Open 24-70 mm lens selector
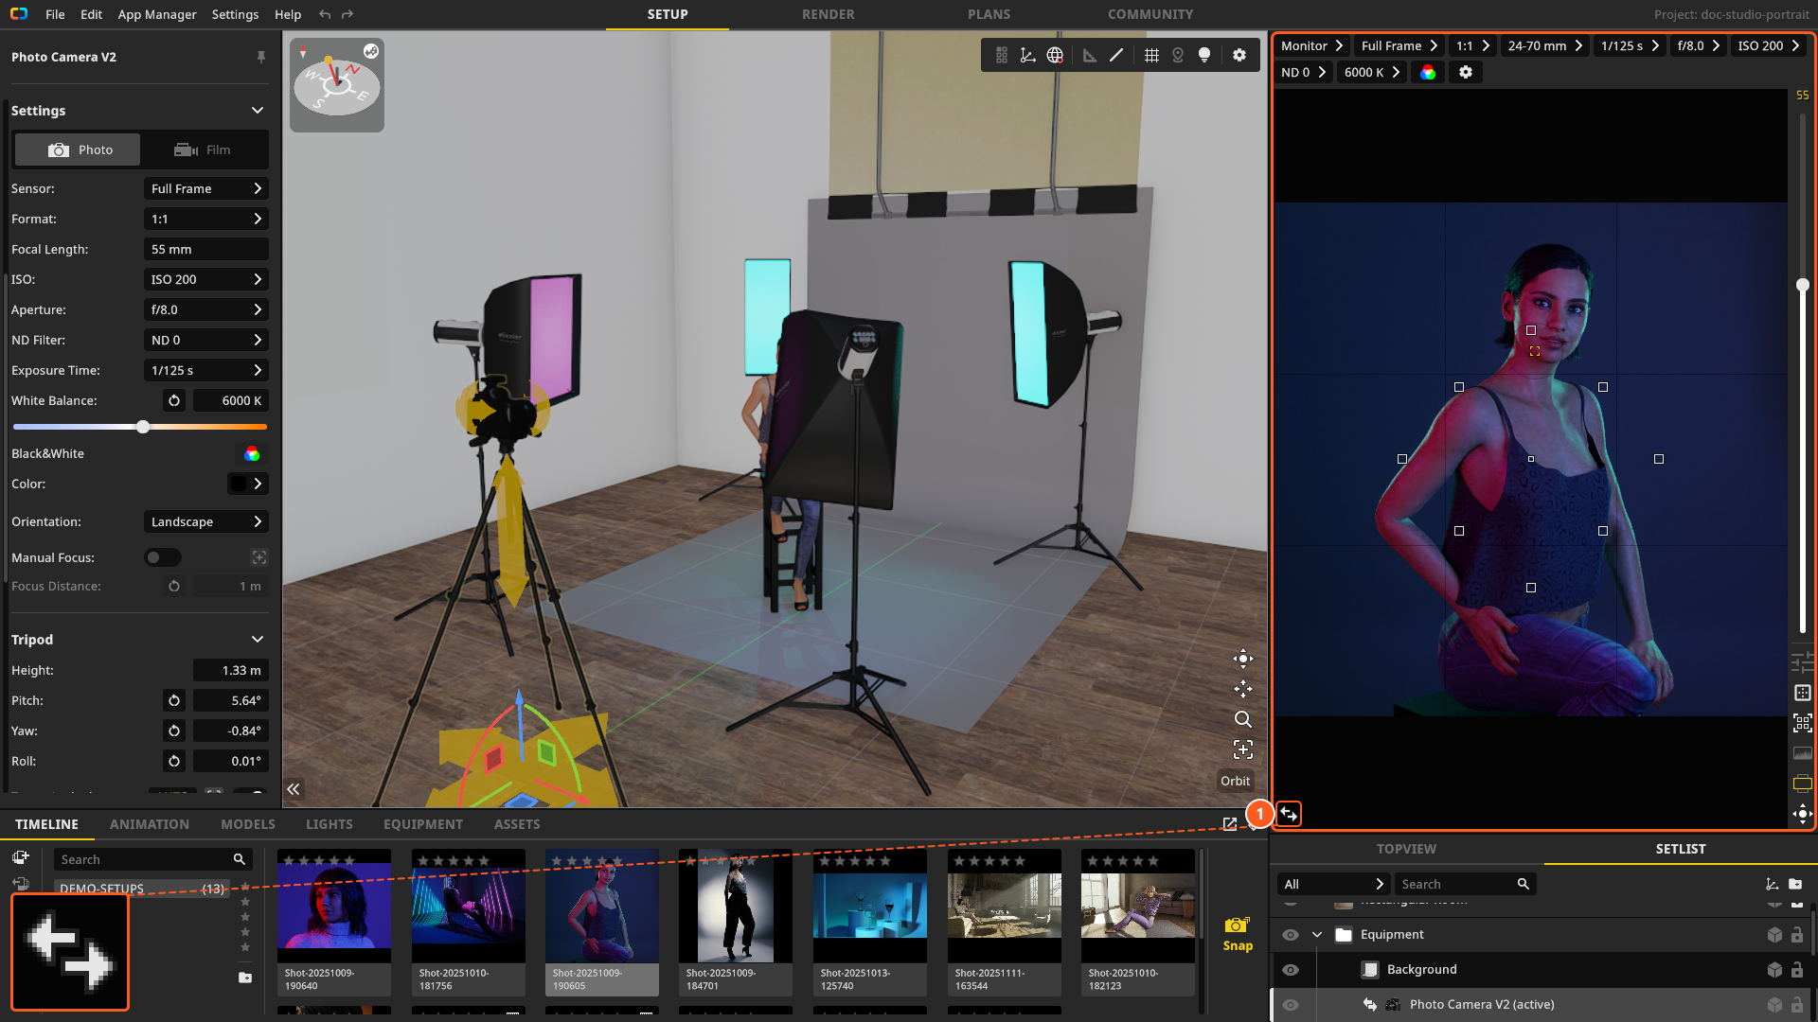The image size is (1818, 1022). (x=1544, y=45)
